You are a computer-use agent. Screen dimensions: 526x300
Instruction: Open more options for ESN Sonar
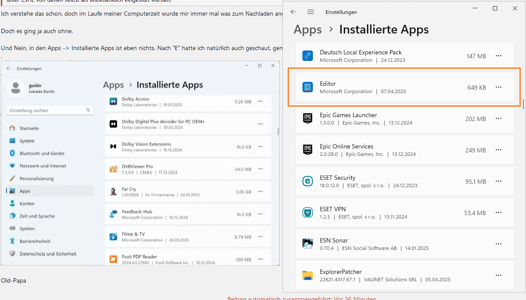(x=499, y=244)
